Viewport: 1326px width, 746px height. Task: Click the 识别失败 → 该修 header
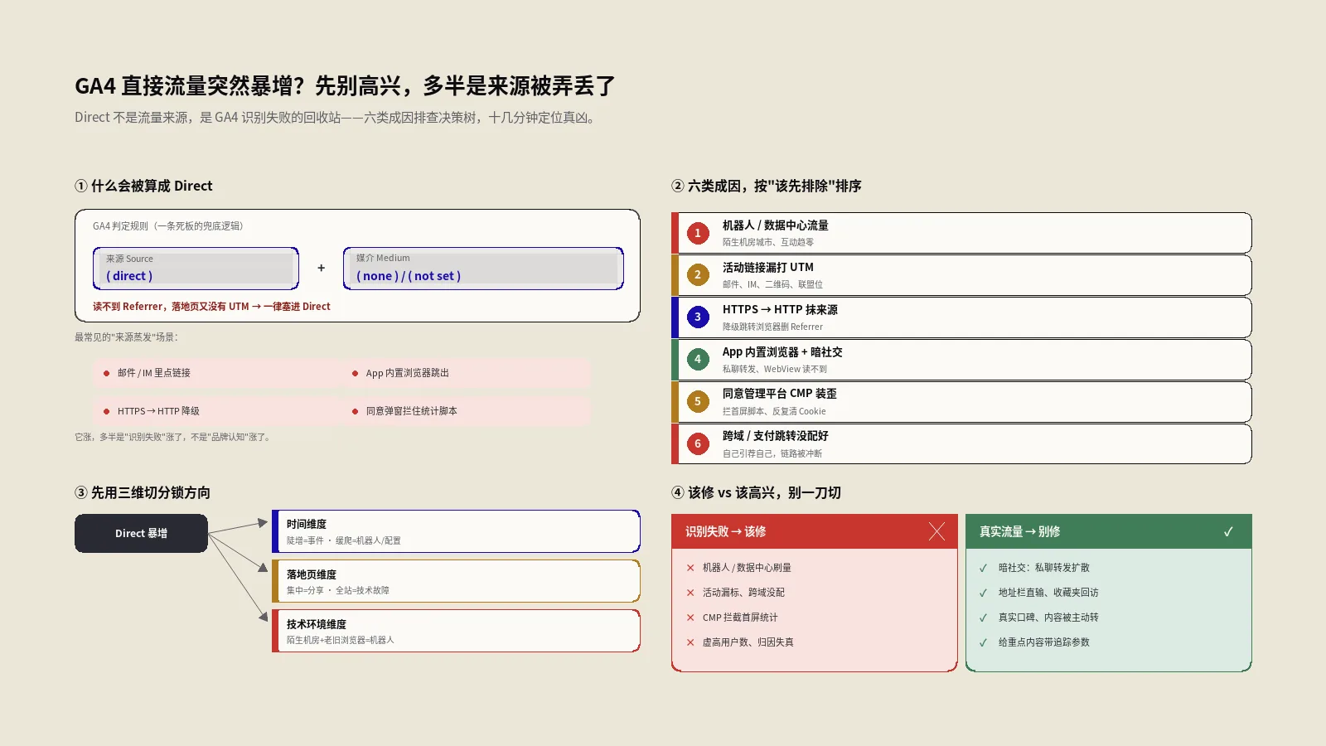[x=815, y=531]
